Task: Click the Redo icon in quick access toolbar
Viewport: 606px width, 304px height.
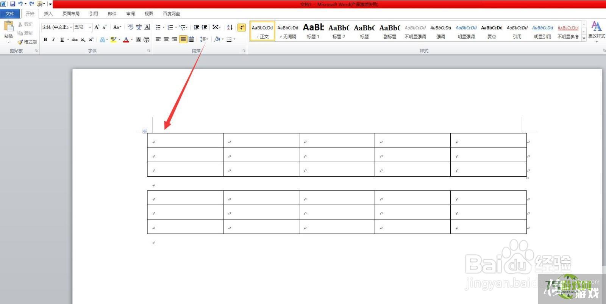Action: point(31,4)
